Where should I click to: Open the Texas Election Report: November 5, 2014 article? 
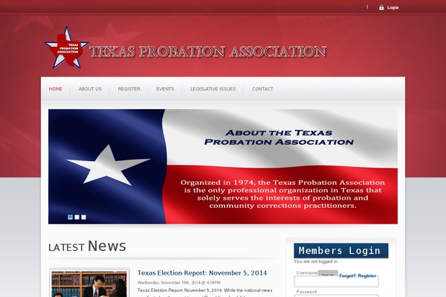click(202, 272)
